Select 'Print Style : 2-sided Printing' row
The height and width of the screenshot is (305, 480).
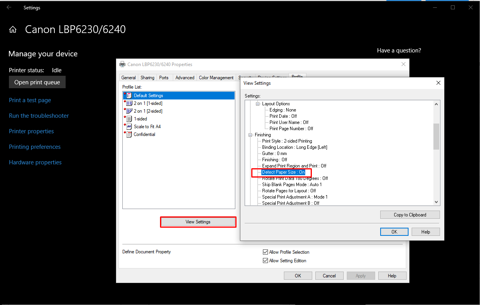click(287, 141)
